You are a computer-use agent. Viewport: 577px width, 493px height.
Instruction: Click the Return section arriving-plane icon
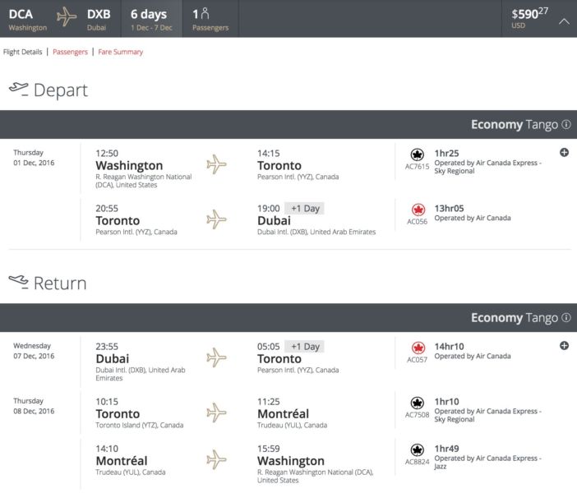18,282
